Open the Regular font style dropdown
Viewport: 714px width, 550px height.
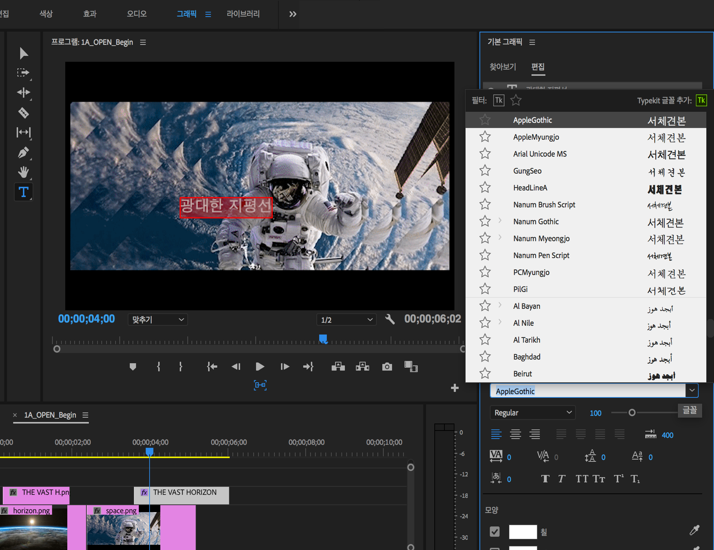(x=532, y=412)
